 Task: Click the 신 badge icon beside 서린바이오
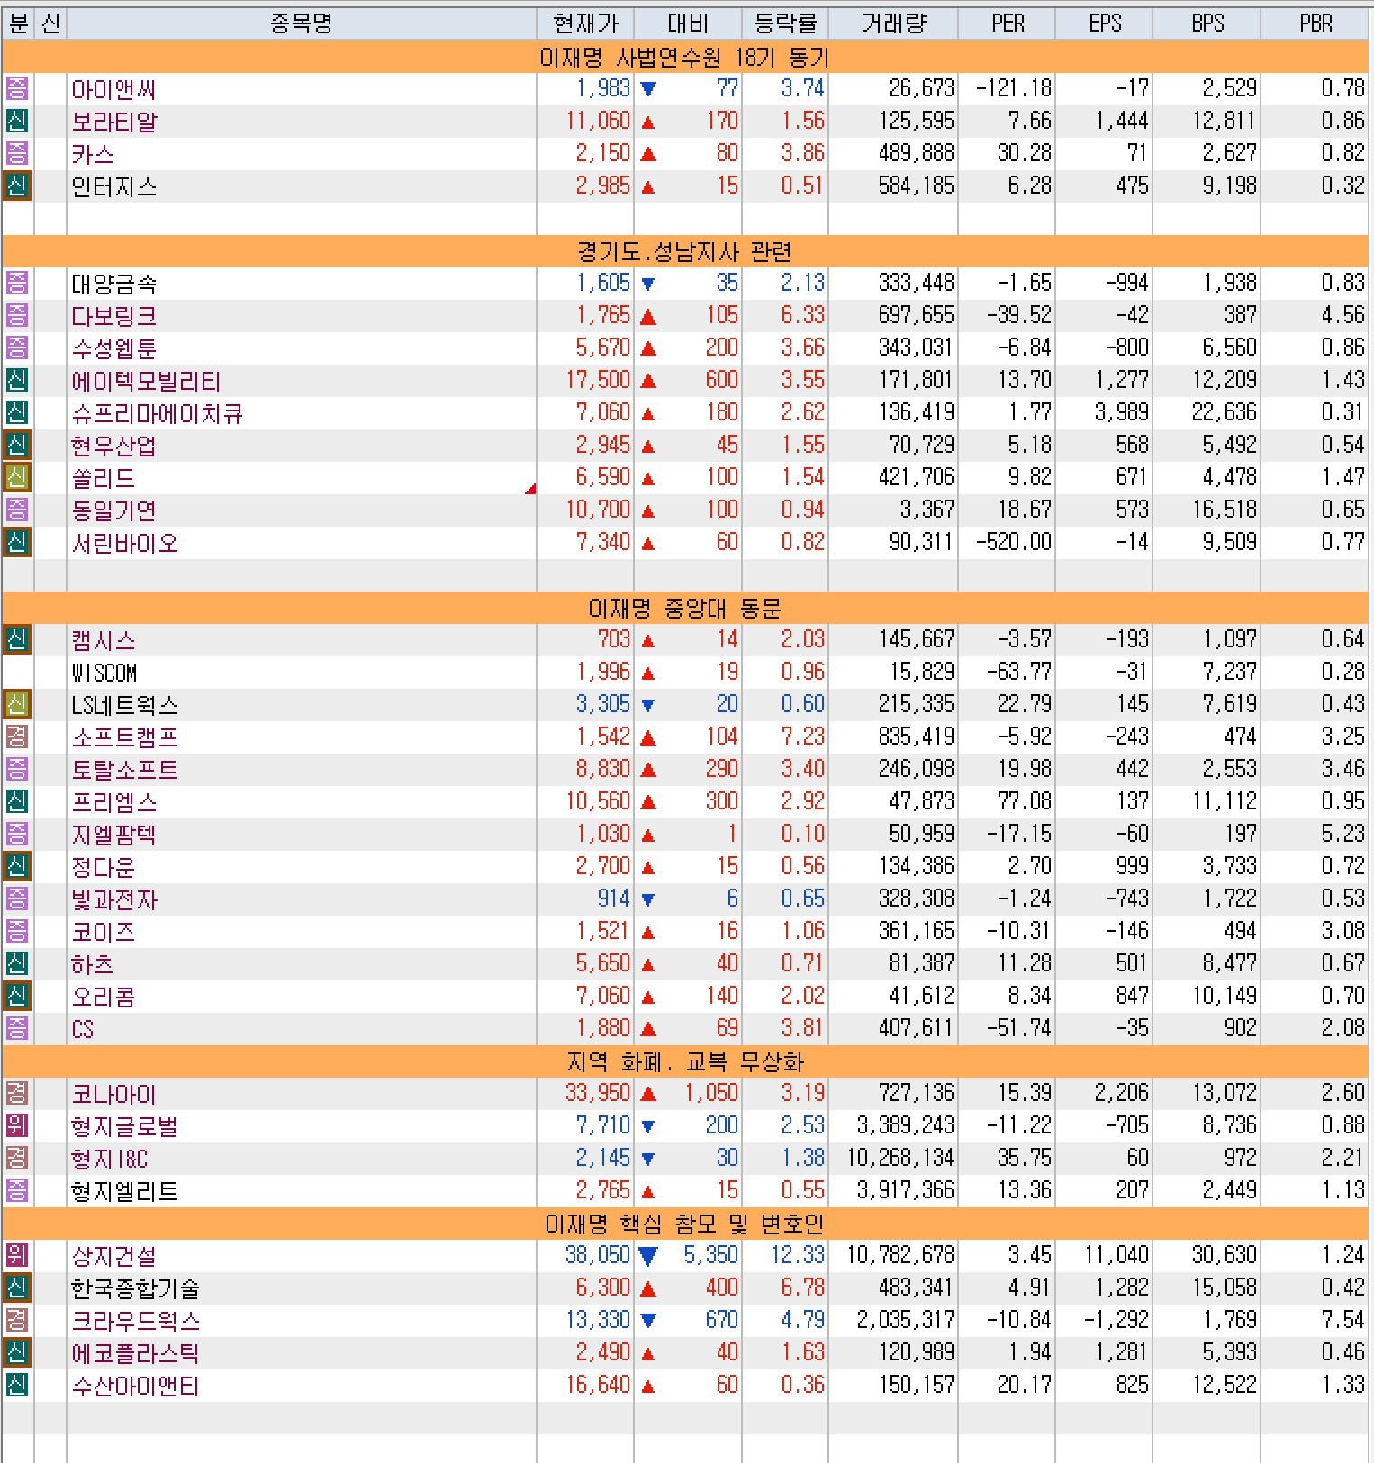17,543
